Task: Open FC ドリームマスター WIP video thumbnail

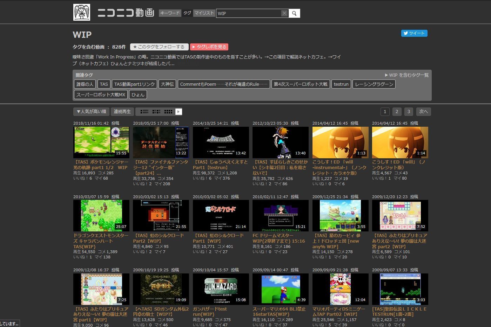Action: coord(281,216)
